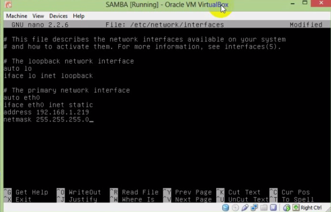331x212 pixels.
Task: Click the mouse integration status icon
Action: (287, 207)
